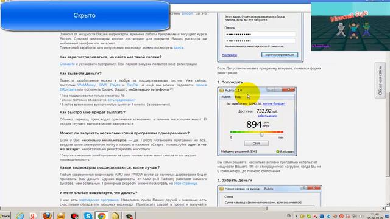Open the Rubik menu in Rubik window
Viewport: 390px width, 219px height.
pos(226,97)
